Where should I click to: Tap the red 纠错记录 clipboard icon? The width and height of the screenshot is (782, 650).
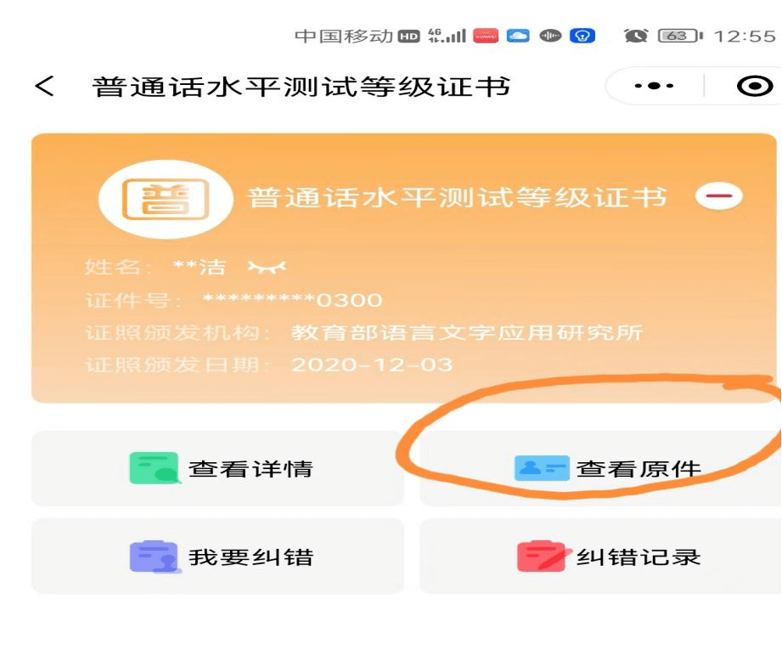[542, 557]
